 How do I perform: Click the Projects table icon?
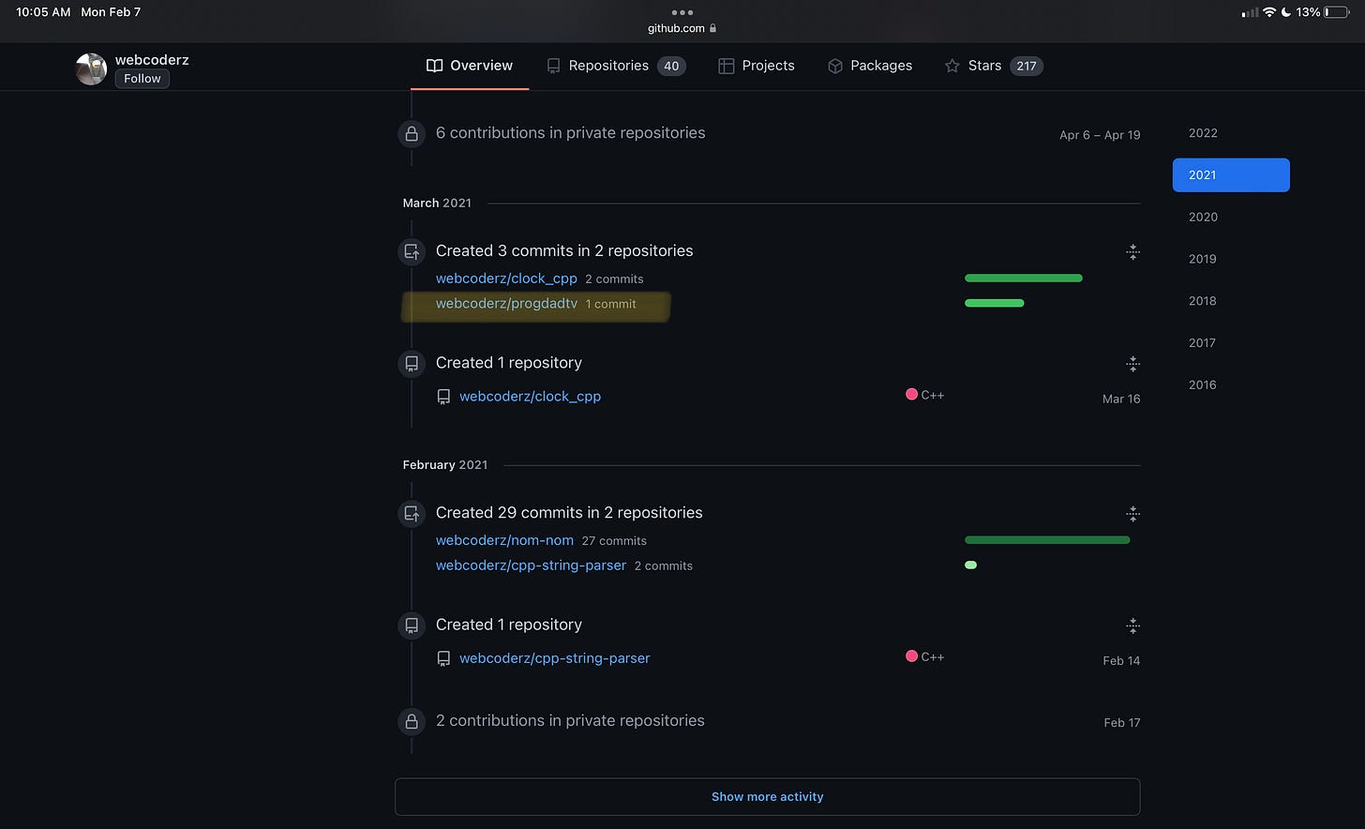coord(726,66)
